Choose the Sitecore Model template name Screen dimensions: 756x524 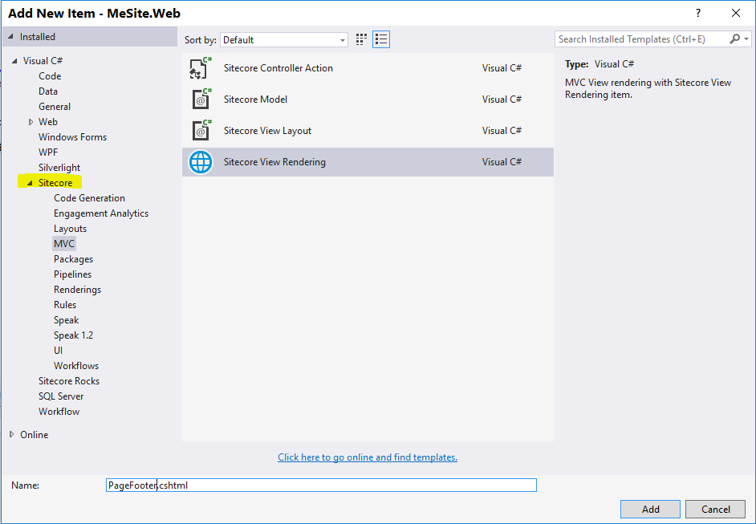(x=255, y=100)
